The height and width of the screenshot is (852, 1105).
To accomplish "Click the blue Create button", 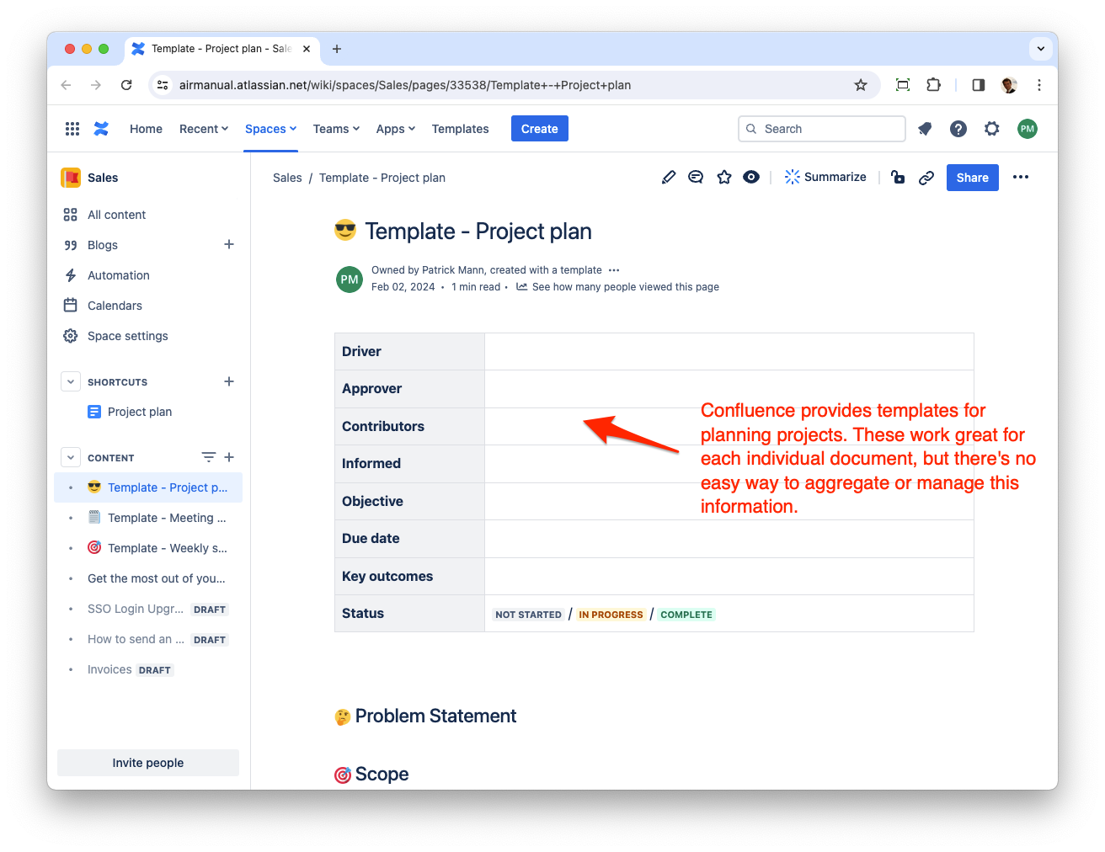I will click(540, 129).
